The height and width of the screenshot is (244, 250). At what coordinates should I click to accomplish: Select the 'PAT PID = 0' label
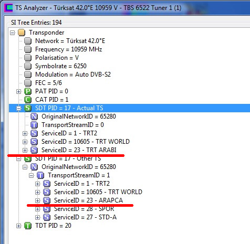[x=51, y=91]
